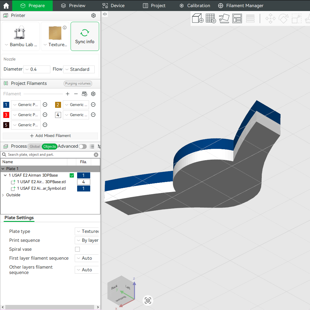Open printer settings gear icon
The width and height of the screenshot is (310, 310).
coord(94,15)
